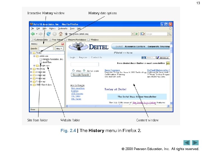Click the search magnifier icon
The height and width of the screenshot is (152, 202).
(x=169, y=34)
